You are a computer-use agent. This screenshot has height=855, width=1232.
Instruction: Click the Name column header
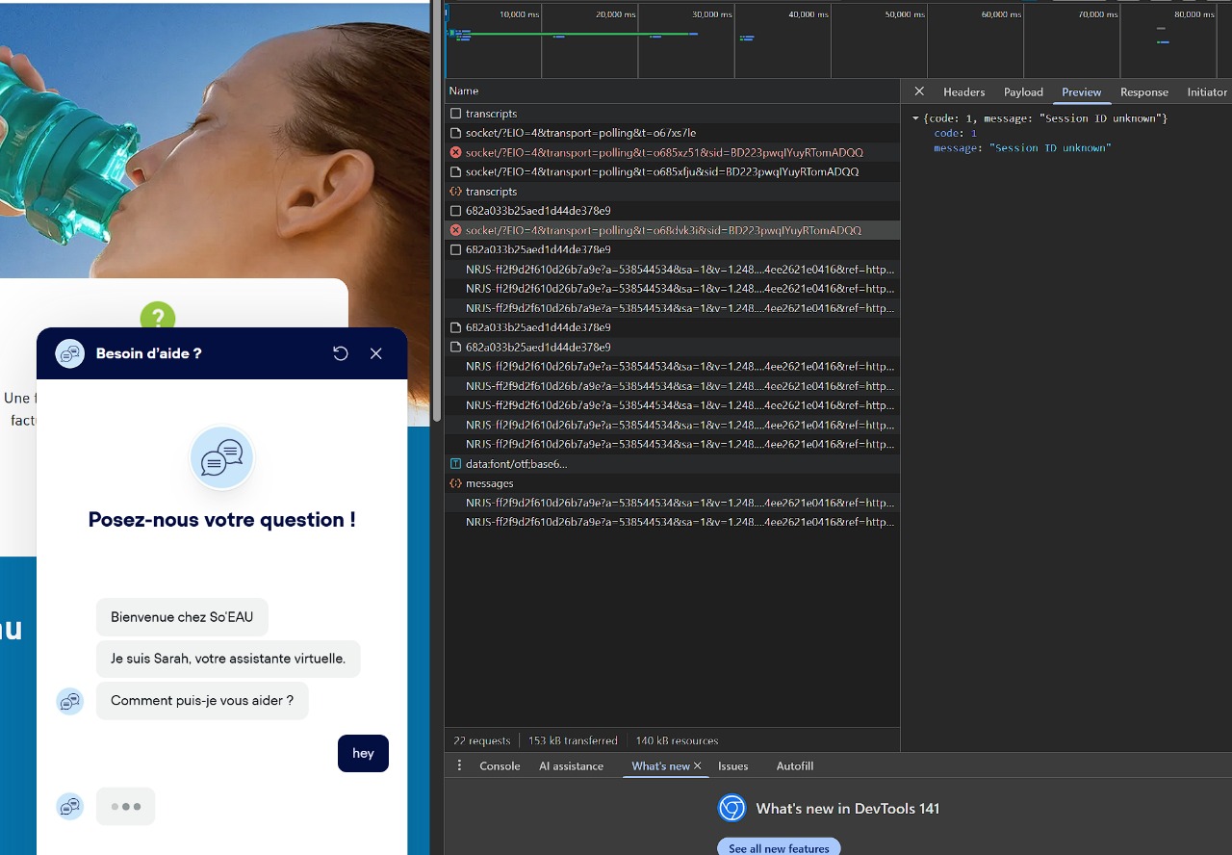coord(464,91)
